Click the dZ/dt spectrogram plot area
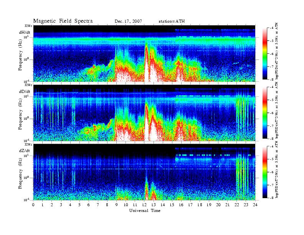 click(x=144, y=172)
